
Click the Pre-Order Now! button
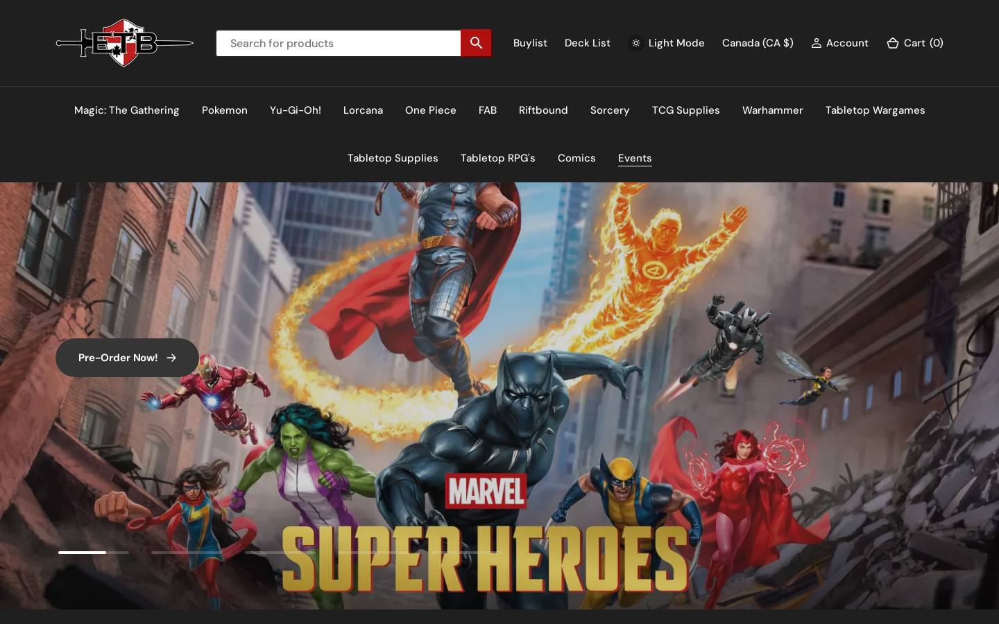(127, 358)
